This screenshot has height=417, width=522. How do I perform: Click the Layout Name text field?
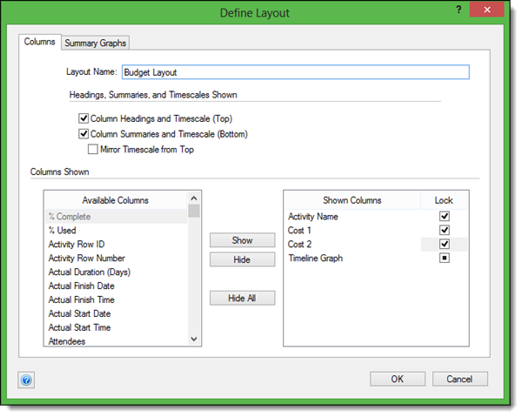(295, 72)
